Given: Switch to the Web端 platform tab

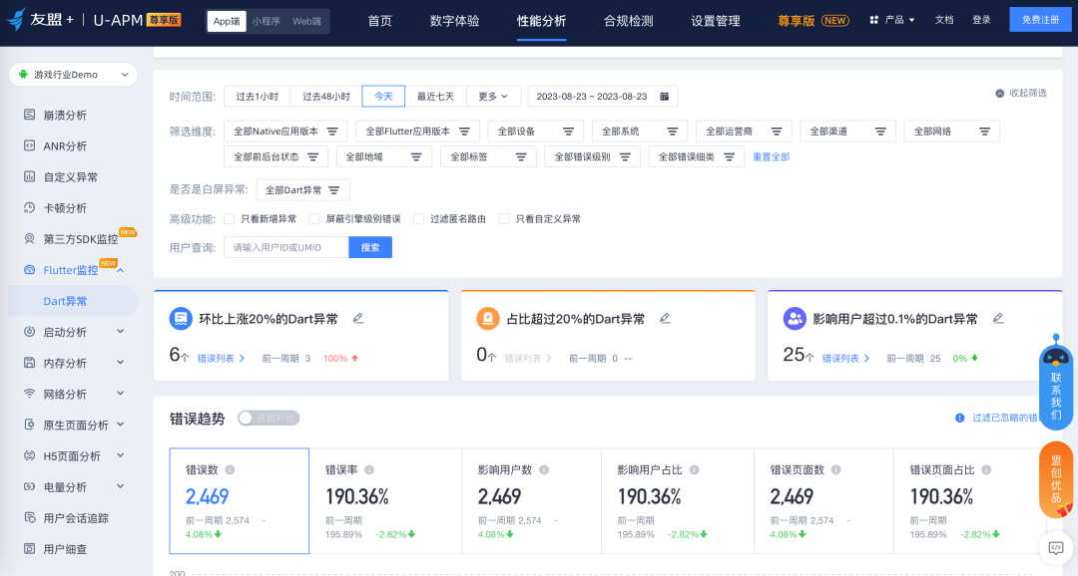Looking at the screenshot, I should tap(306, 21).
